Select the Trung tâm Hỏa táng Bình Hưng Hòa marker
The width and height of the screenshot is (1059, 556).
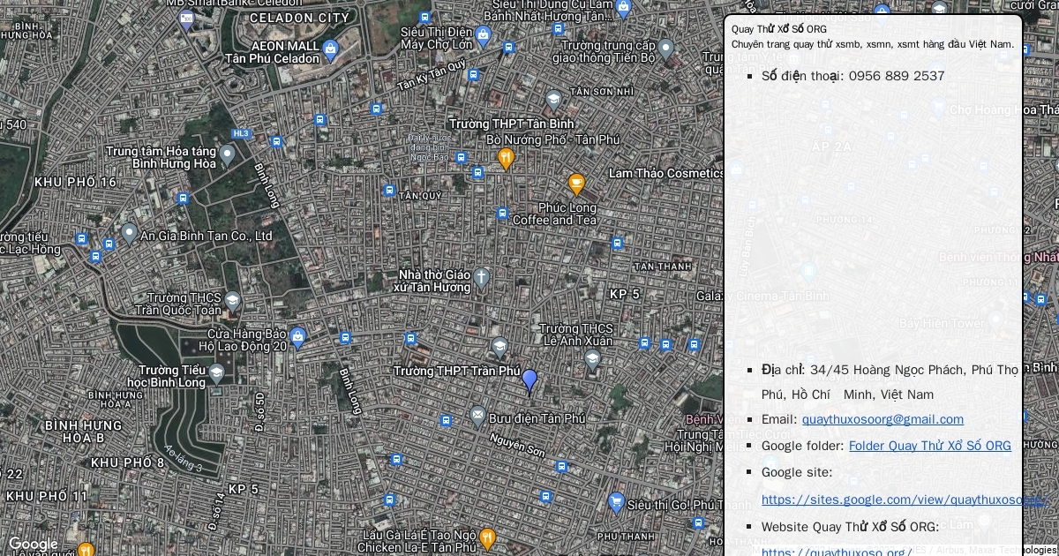227,155
